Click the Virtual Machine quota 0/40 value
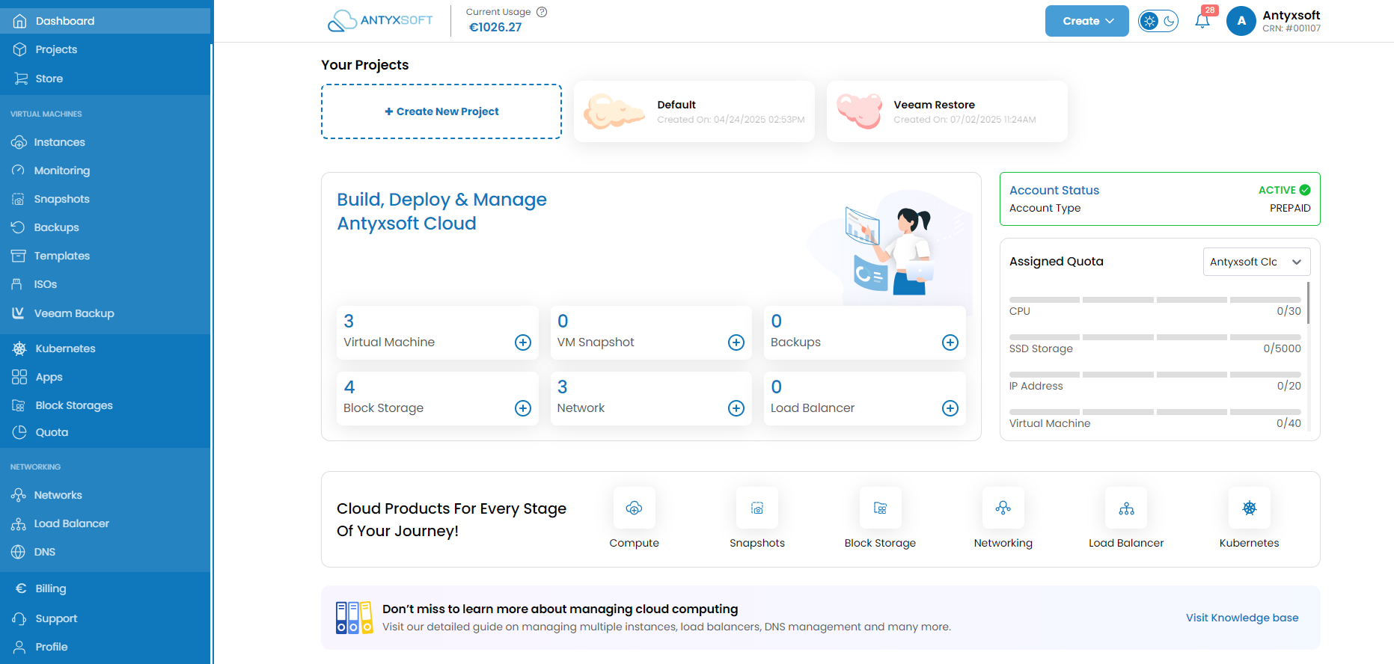The width and height of the screenshot is (1394, 664). click(1288, 423)
